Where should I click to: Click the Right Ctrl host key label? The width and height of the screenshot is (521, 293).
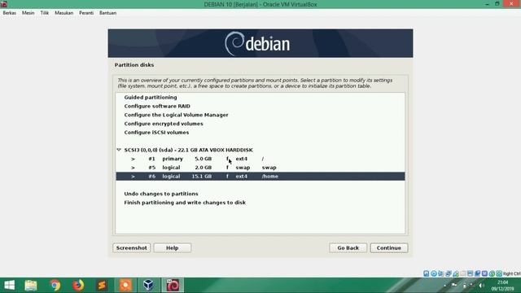(x=512, y=273)
